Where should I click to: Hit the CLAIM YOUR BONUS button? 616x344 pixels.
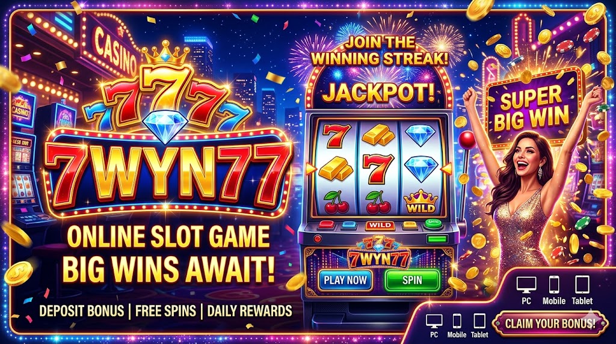click(550, 323)
